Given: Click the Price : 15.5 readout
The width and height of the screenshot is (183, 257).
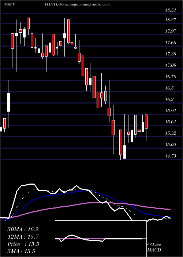Looking at the screenshot, I should tap(23, 244).
